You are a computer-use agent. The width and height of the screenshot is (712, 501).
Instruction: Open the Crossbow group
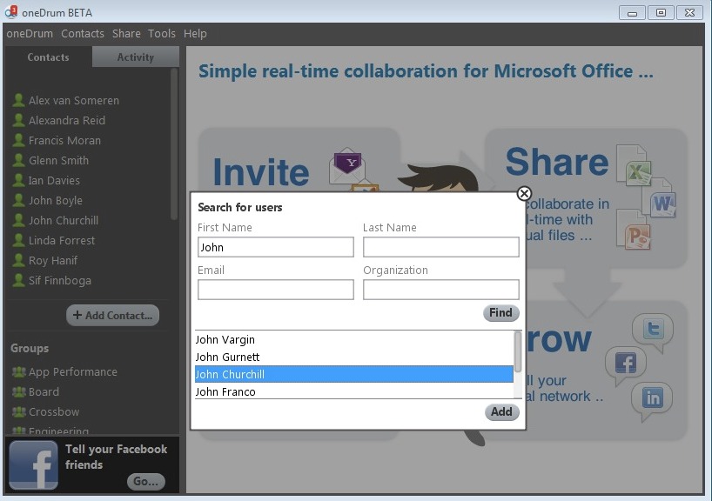[x=54, y=411]
